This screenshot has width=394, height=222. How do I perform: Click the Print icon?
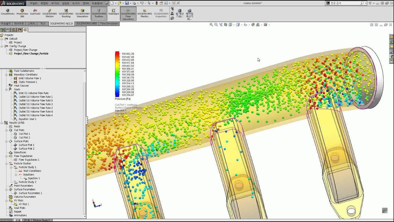click(134, 3)
